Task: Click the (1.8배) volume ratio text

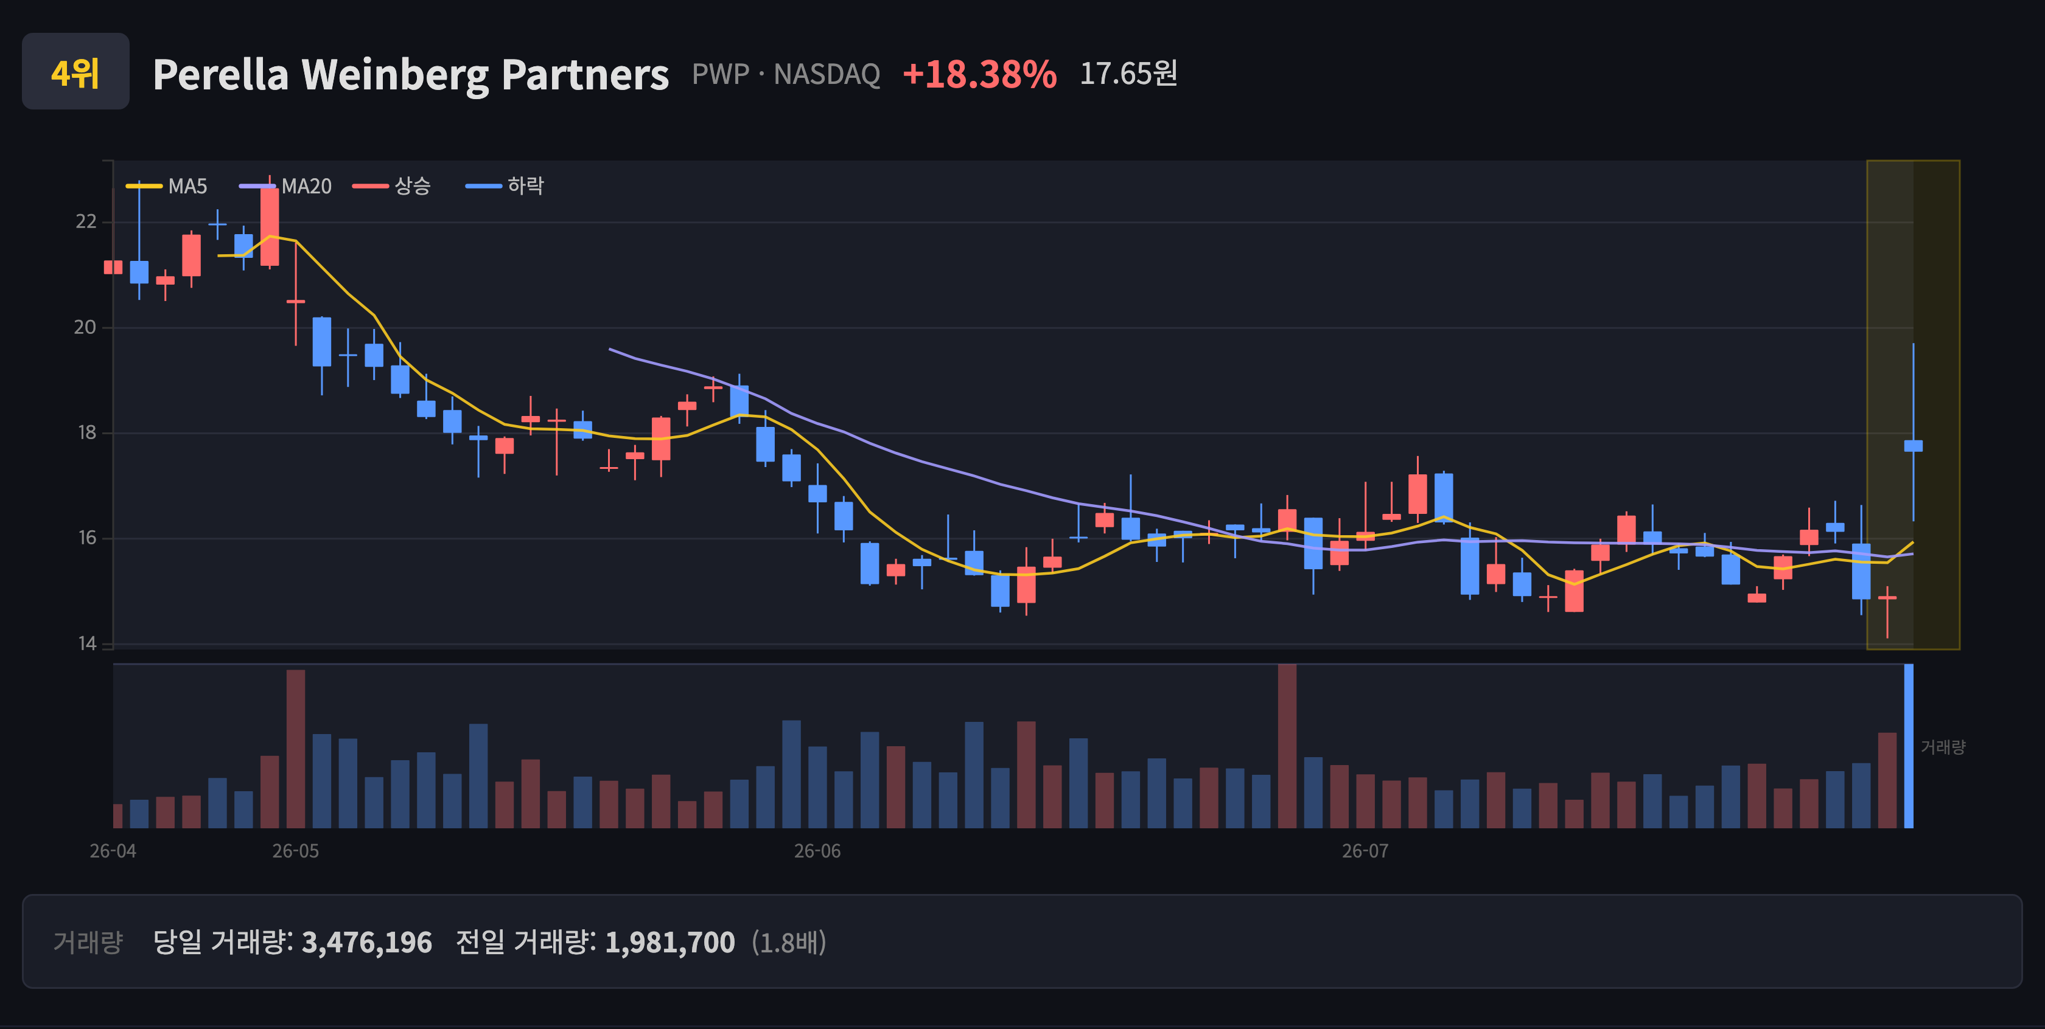Action: 789,941
